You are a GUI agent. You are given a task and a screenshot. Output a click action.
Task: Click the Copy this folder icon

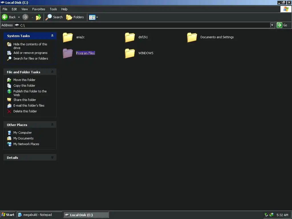point(9,86)
